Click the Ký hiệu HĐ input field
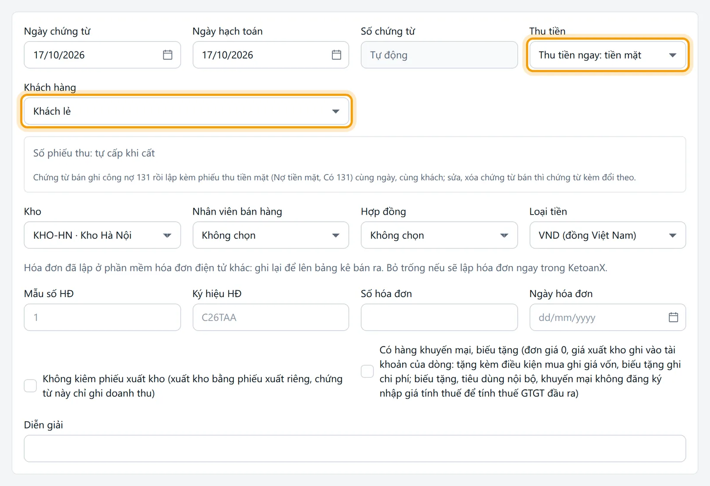Viewport: 710px width, 486px height. pyautogui.click(x=271, y=317)
